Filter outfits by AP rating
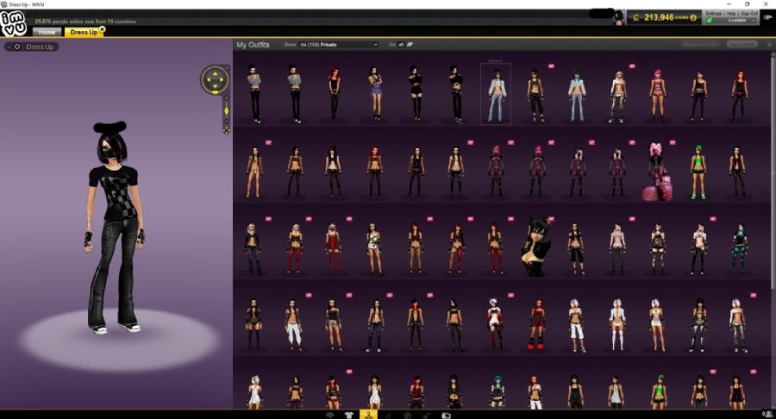Viewport: 776px width, 419px height. 410,45
